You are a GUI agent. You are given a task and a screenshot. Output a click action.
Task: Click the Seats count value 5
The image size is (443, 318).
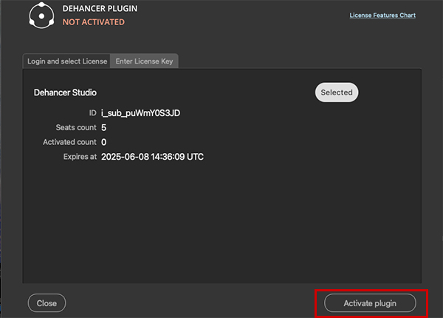pyautogui.click(x=103, y=128)
